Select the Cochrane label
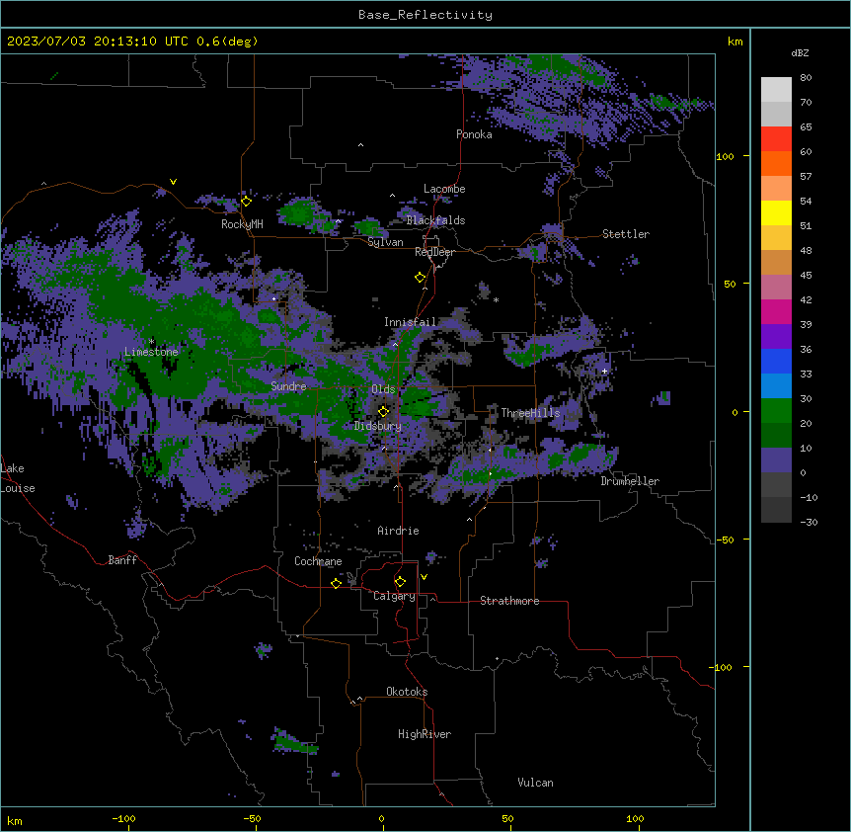Image resolution: width=851 pixels, height=832 pixels. (x=318, y=561)
